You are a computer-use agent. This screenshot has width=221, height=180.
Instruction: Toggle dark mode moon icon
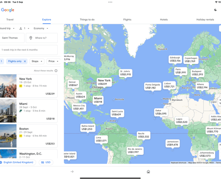point(215,10)
